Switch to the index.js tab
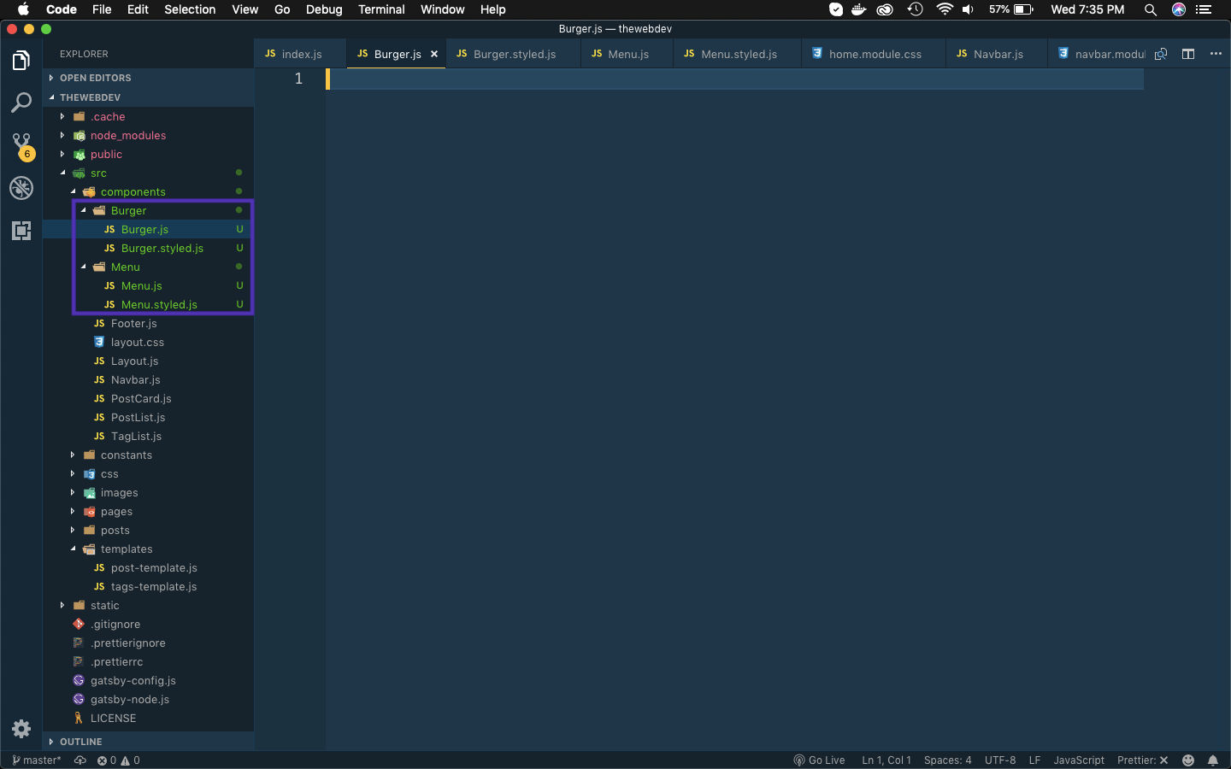The width and height of the screenshot is (1231, 769). [300, 54]
